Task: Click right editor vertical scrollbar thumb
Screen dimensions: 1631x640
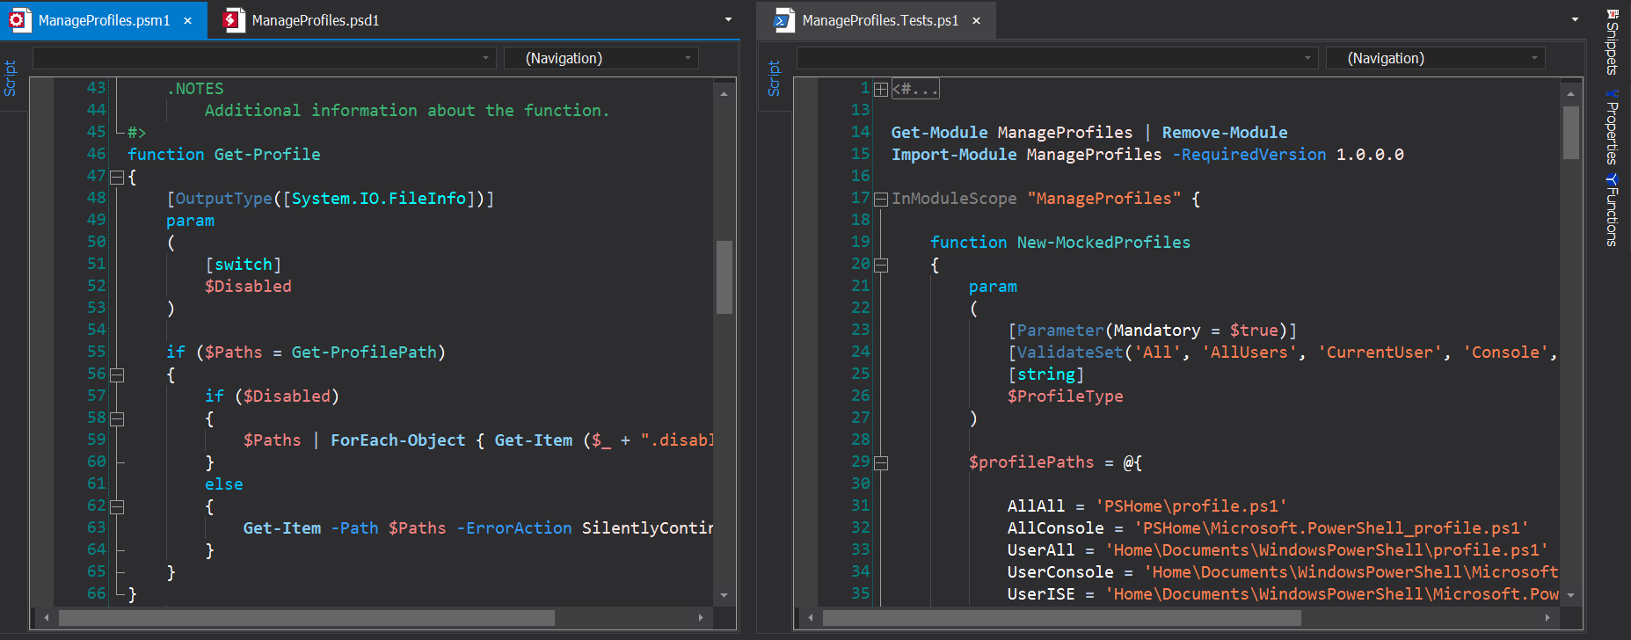Action: tap(1571, 132)
